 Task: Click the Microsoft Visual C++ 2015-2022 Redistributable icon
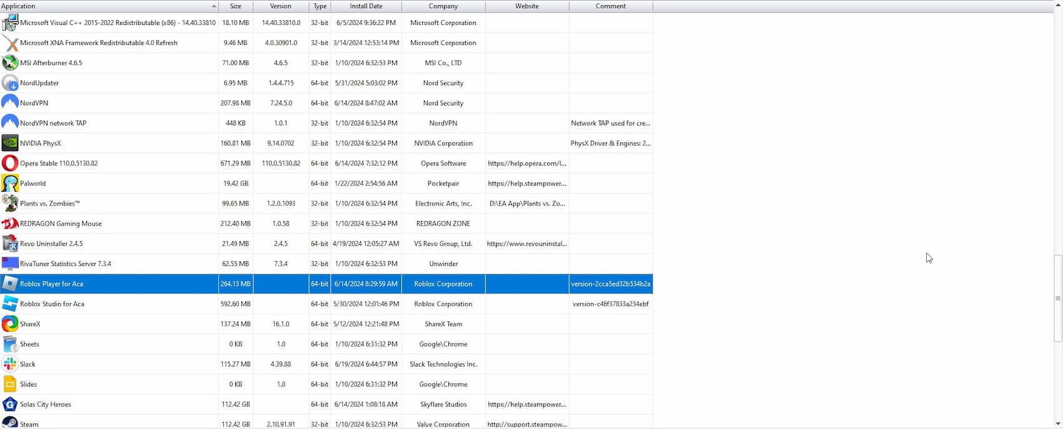pos(10,22)
